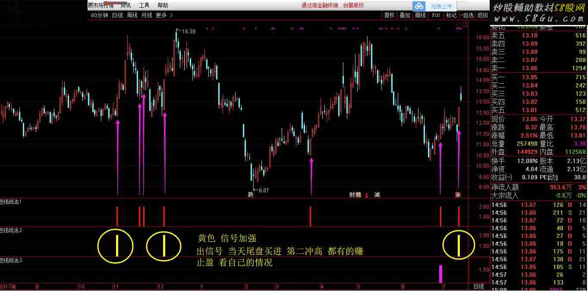Image resolution: width=588 pixels, height=291 pixels.
Task: Open the 展市场行情 menu
Action: click(x=101, y=6)
